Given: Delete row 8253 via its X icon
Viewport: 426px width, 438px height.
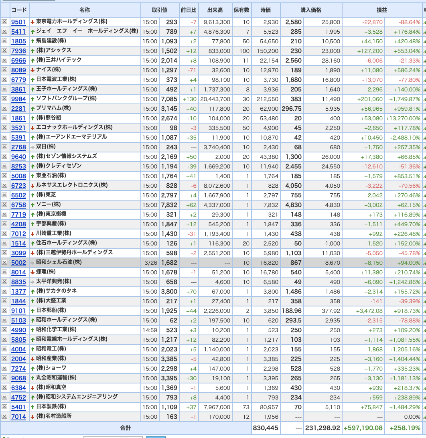Looking at the screenshot, I should (x=4, y=166).
